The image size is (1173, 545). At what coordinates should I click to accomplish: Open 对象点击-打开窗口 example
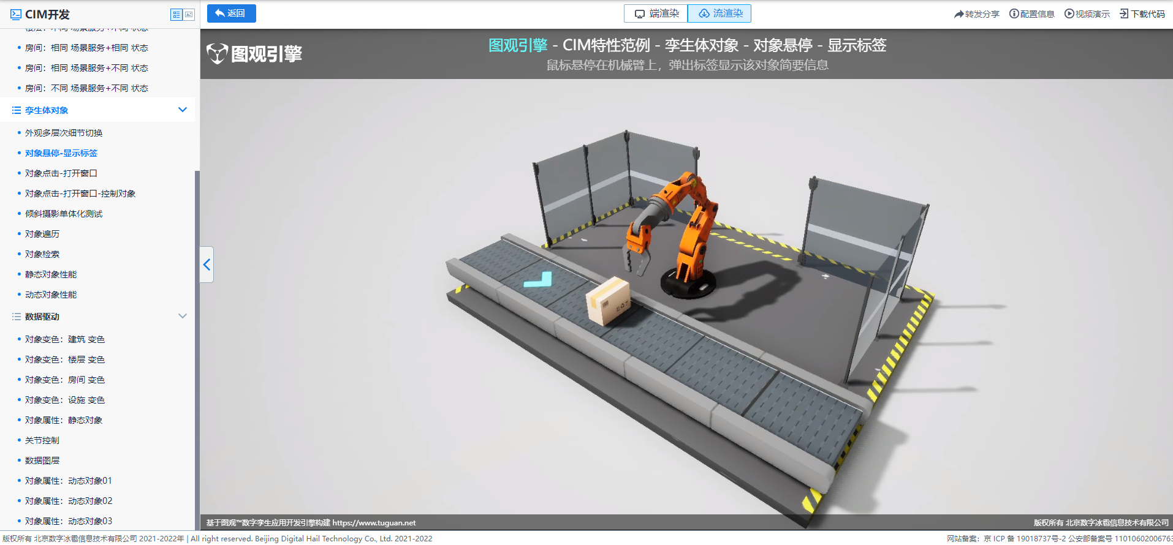pos(61,173)
